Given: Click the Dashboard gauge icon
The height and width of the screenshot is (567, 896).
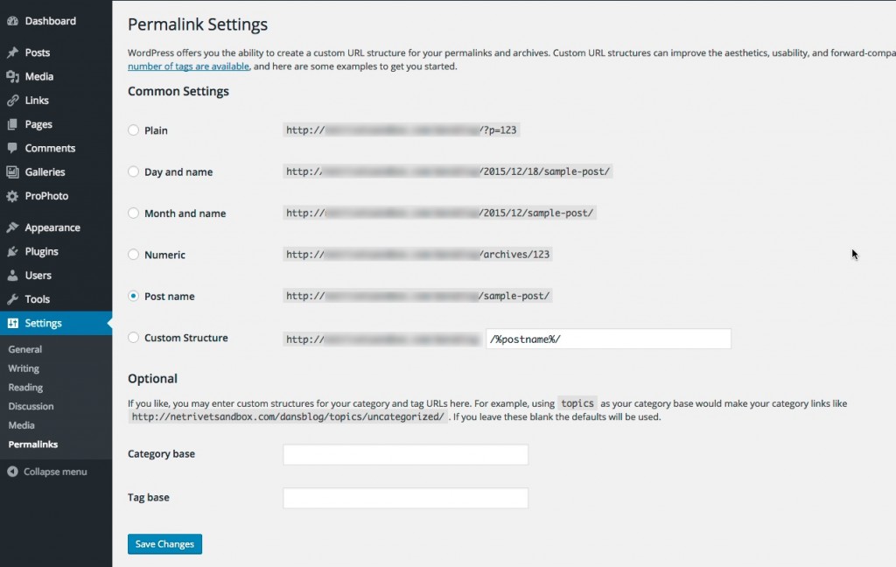Looking at the screenshot, I should click(x=12, y=21).
